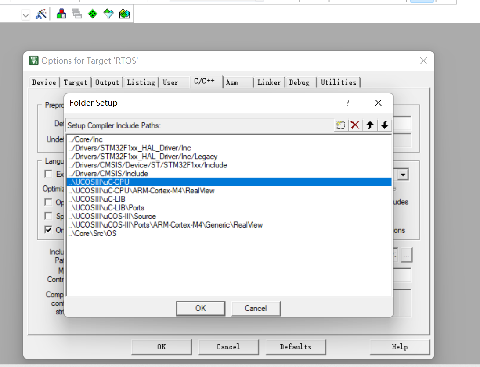Viewport: 480px width, 367px height.
Task: Select the highlighted ..\UCOSIII\uC-CPU row
Action: [229, 182]
